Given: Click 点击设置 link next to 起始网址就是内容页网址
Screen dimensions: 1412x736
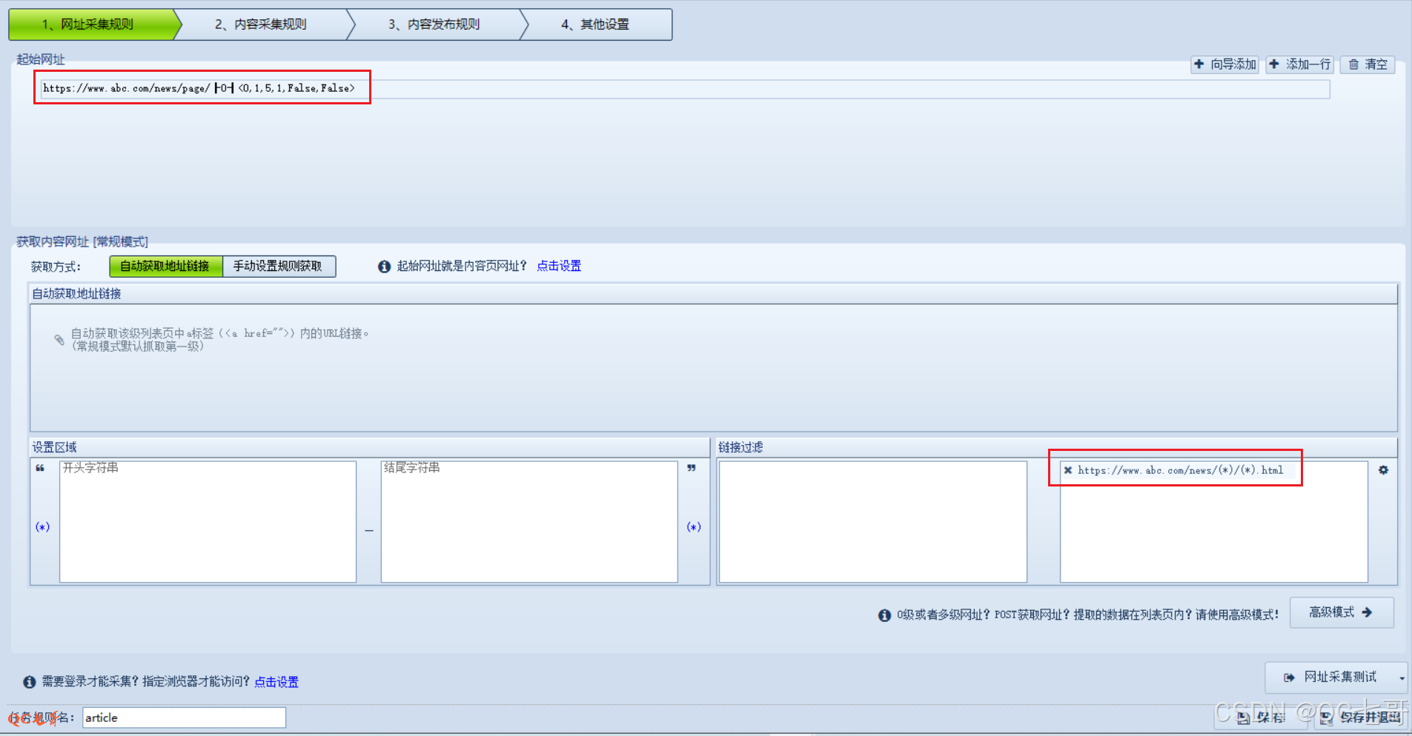Looking at the screenshot, I should tap(559, 266).
